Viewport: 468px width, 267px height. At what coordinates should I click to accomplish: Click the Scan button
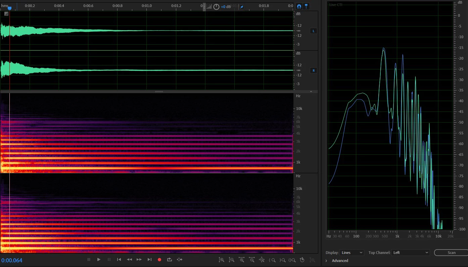tap(451, 253)
